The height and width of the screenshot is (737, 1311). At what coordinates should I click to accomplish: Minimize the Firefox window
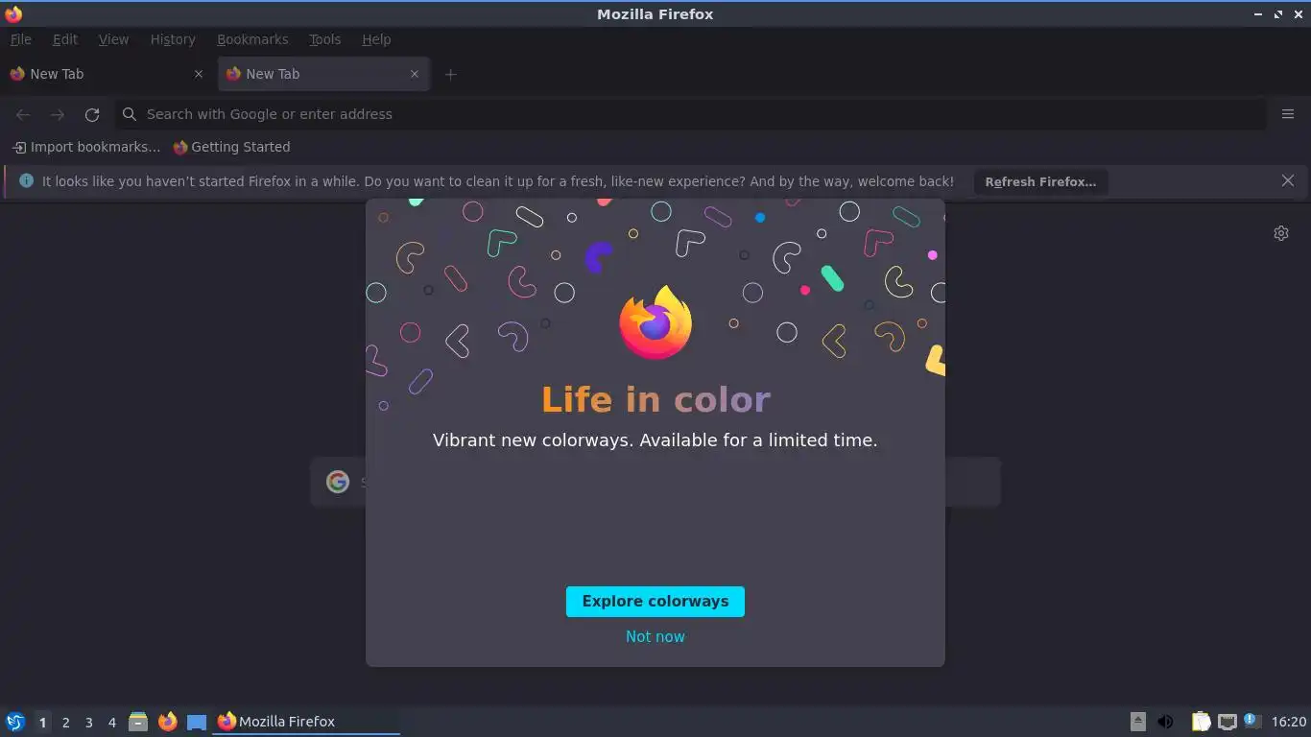[1258, 14]
